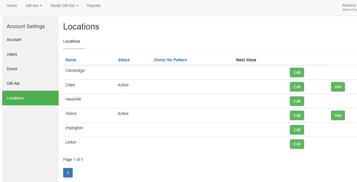
Task: Sort locations by Status column
Action: click(x=124, y=60)
